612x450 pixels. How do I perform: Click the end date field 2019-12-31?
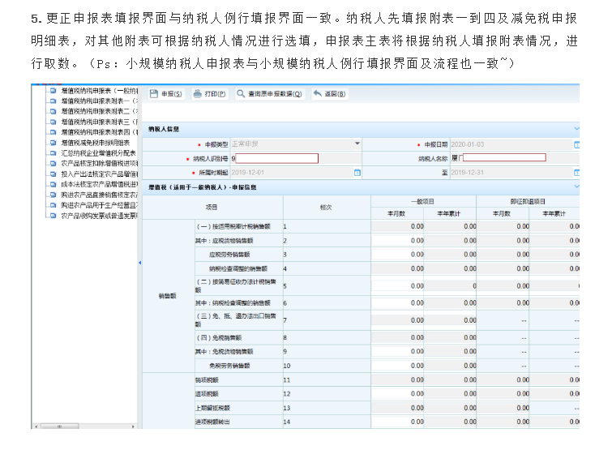tap(511, 173)
